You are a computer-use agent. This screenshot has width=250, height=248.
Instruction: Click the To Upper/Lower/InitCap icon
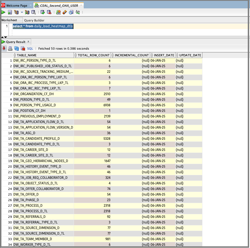(x=78, y=12)
